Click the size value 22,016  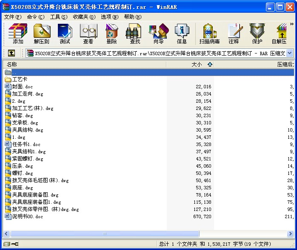click(x=203, y=87)
